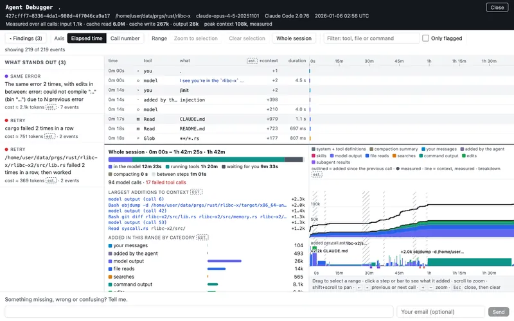Viewport: 514px width, 321px height.
Task: Click the measured dot in the legend
Action: 398,169
